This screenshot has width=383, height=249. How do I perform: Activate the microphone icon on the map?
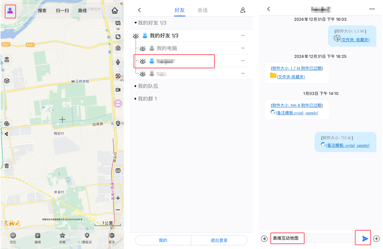118,61
